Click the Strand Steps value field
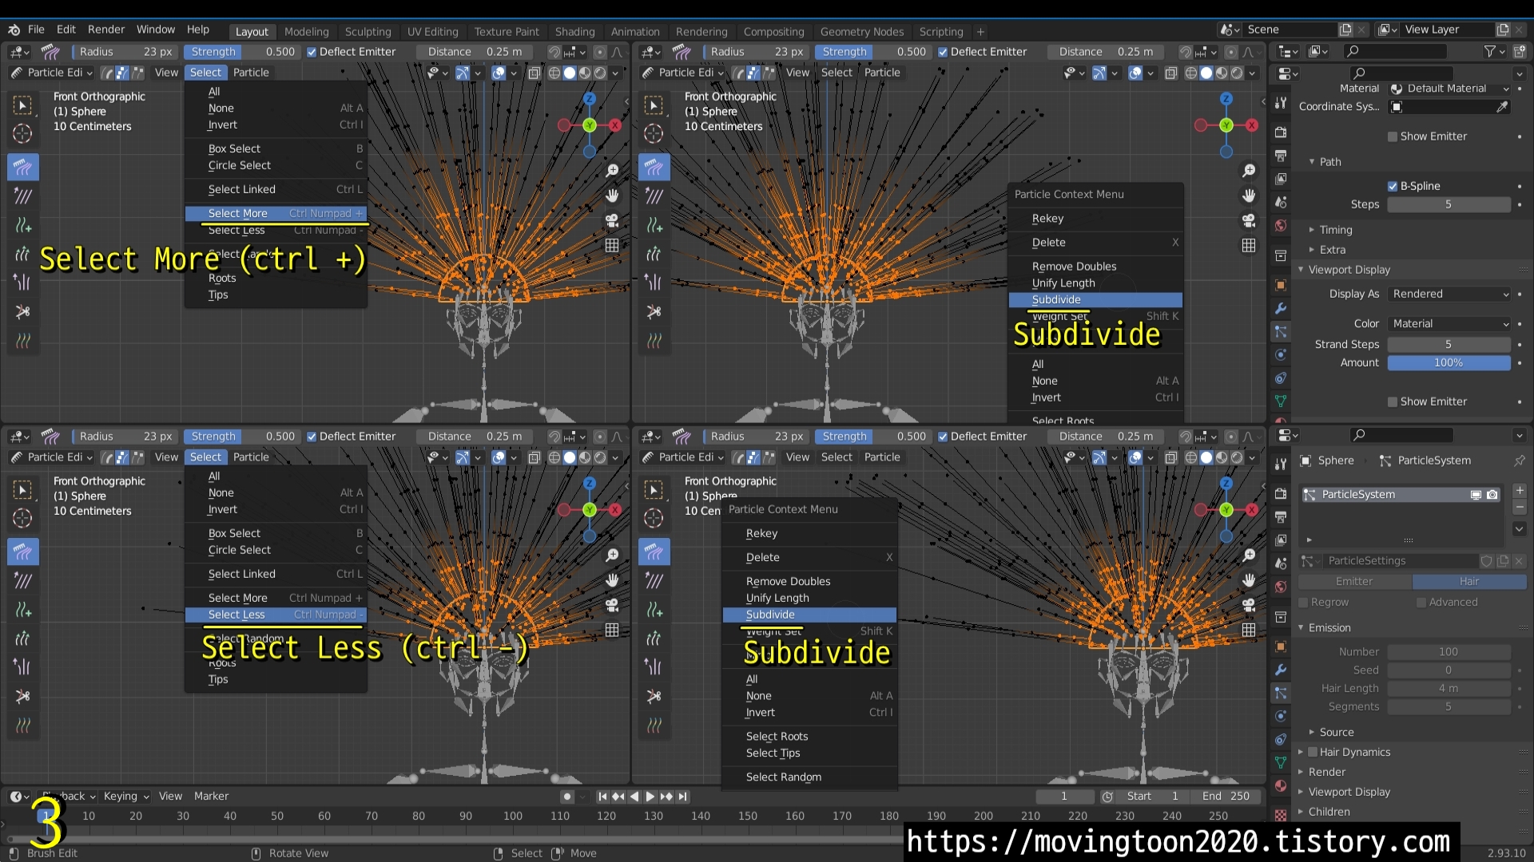Viewport: 1534px width, 862px height. pos(1449,345)
